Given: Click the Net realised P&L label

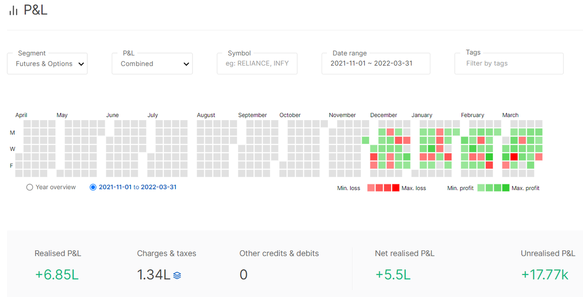Looking at the screenshot, I should [405, 253].
